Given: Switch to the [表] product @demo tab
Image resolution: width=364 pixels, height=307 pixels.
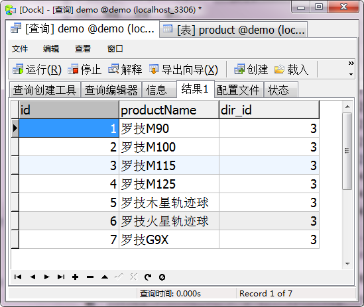Looking at the screenshot, I should pyautogui.click(x=233, y=30).
